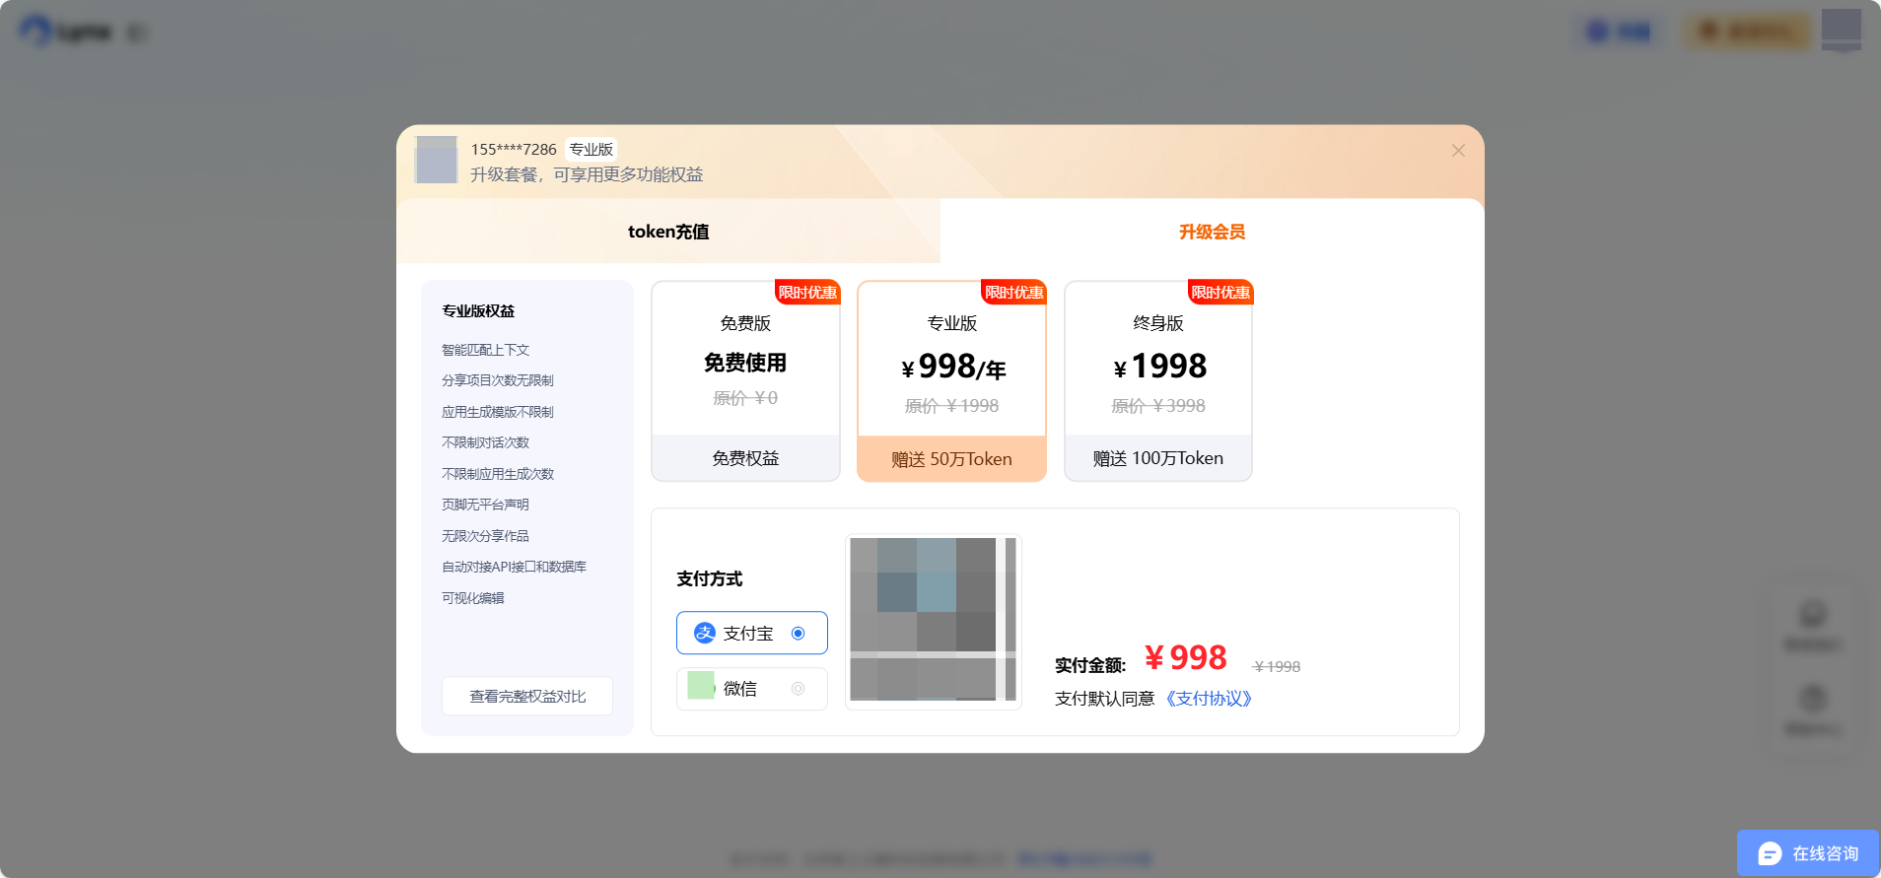This screenshot has width=1881, height=878.
Task: Click the payment QR code image
Action: point(933,621)
